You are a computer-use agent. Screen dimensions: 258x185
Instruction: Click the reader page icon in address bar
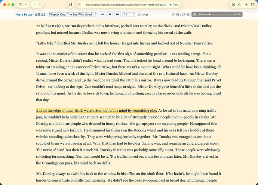click(x=80, y=5)
